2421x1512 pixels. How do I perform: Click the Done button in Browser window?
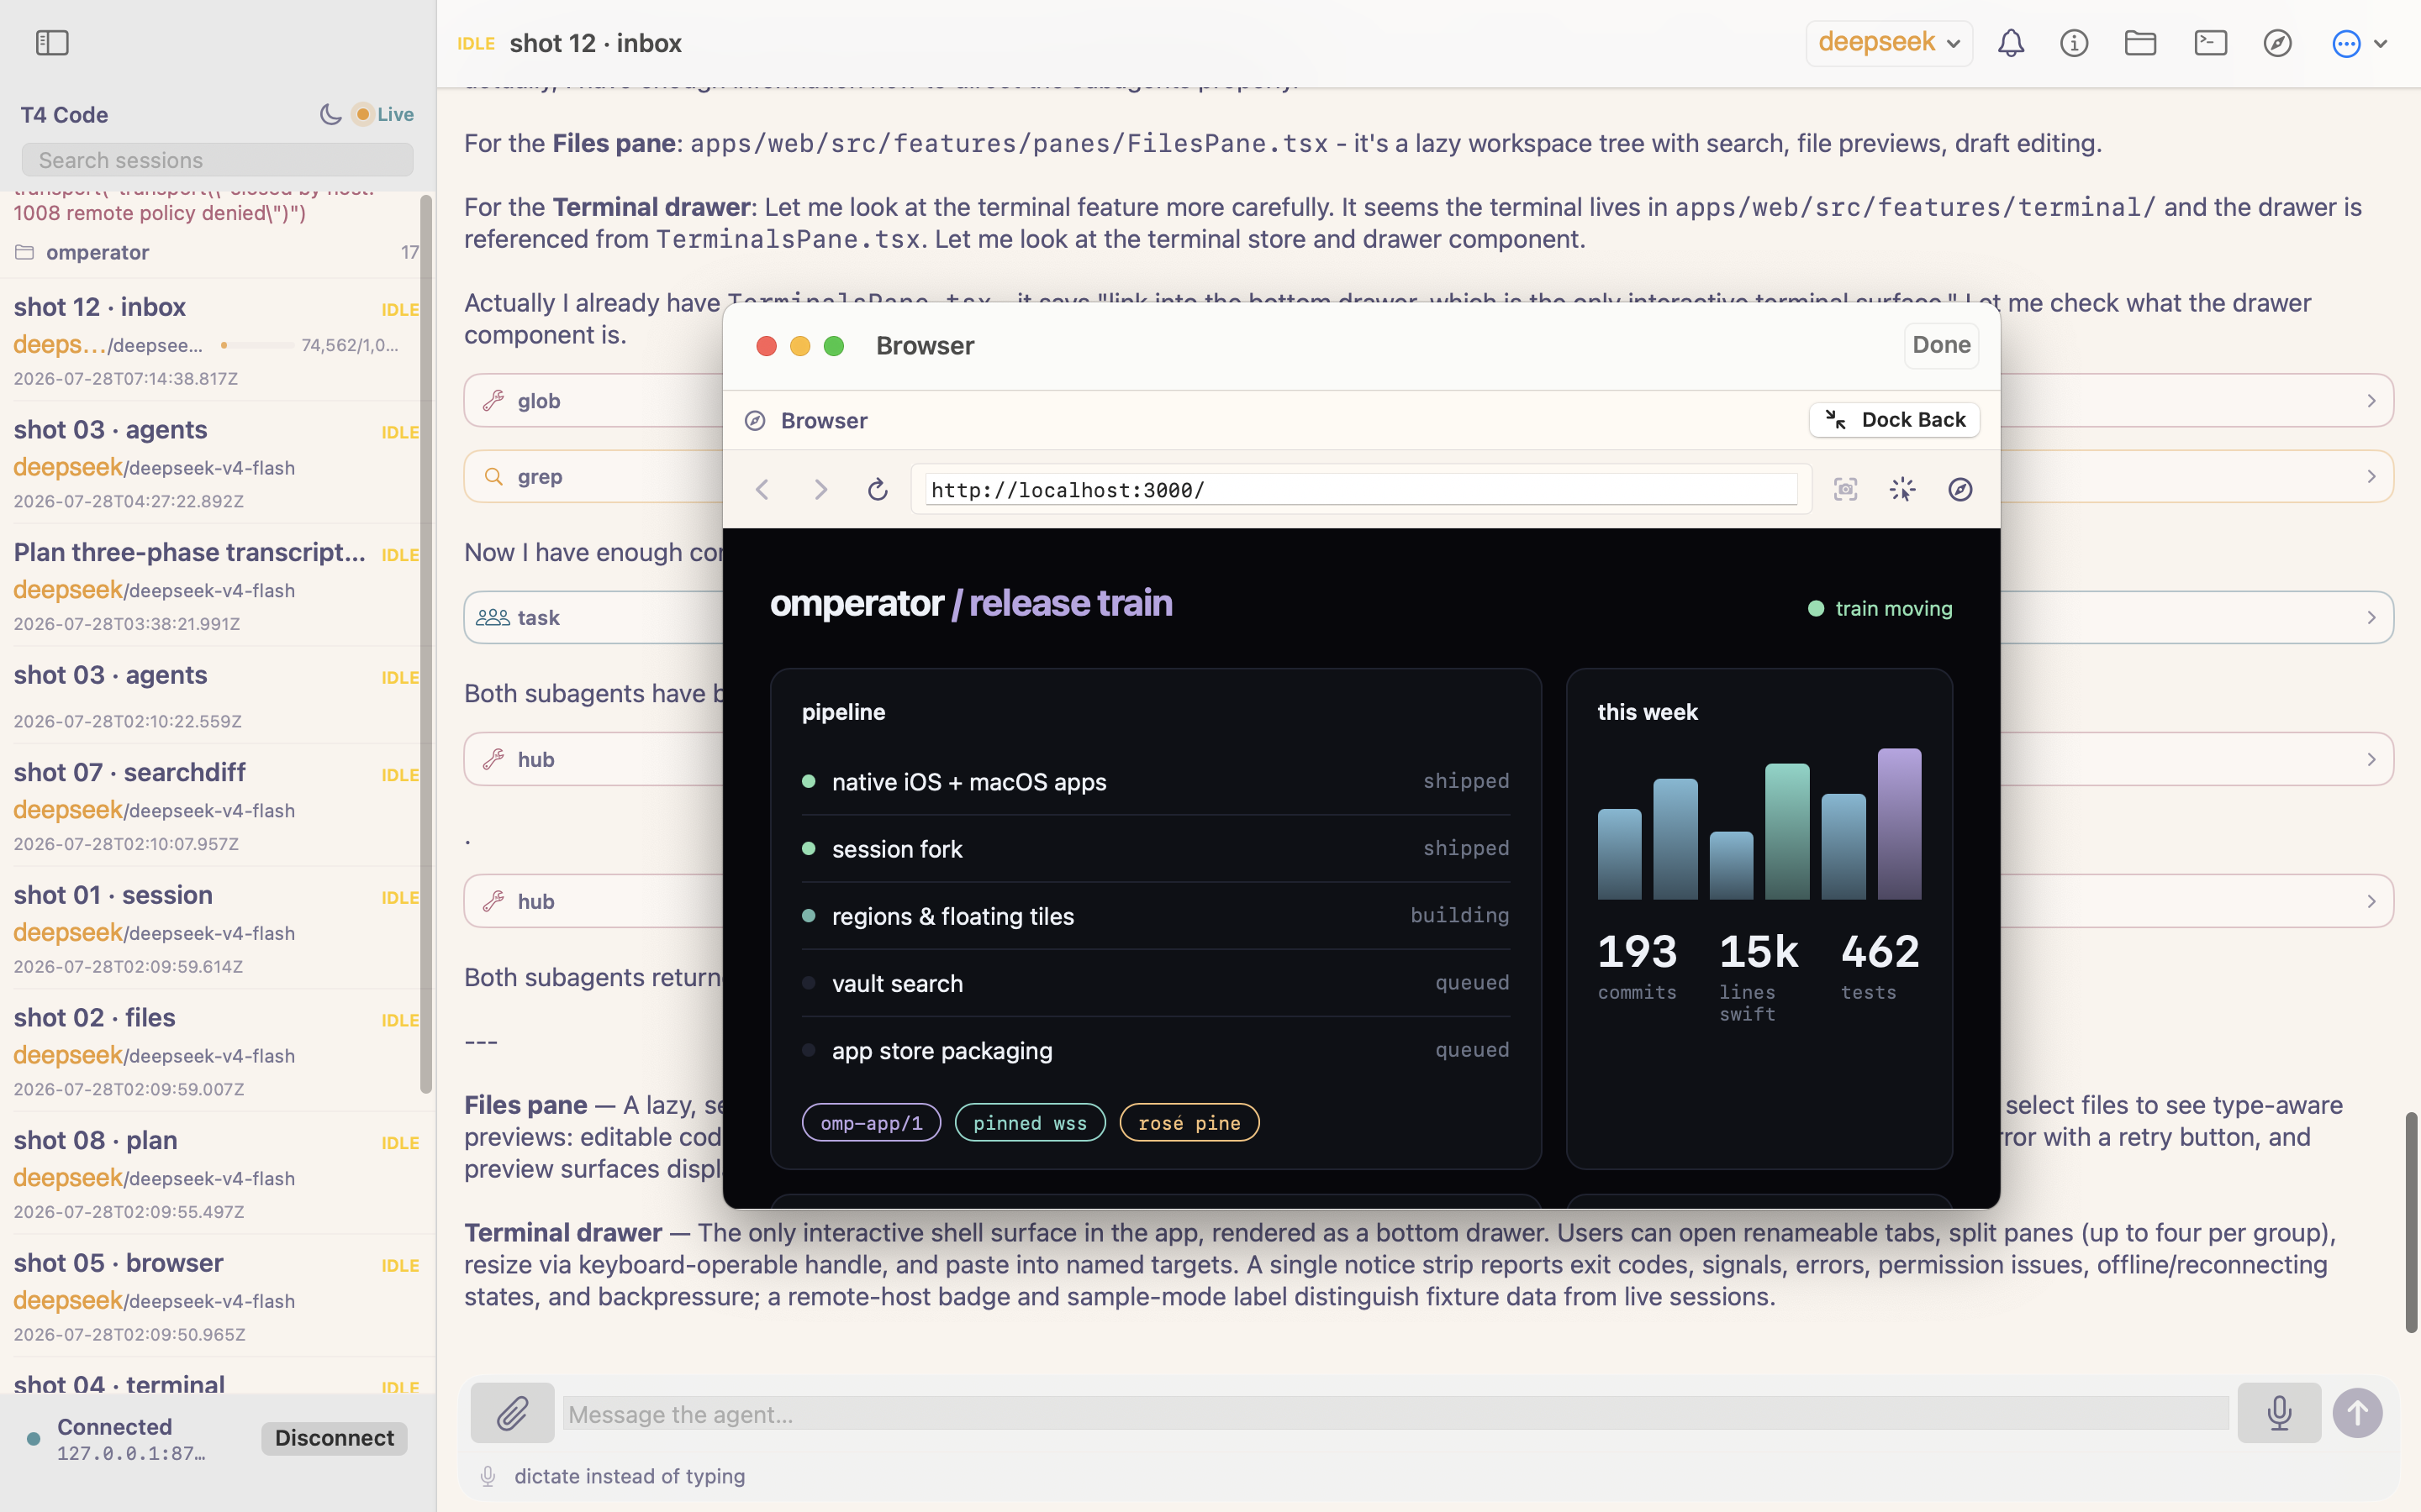point(1941,345)
